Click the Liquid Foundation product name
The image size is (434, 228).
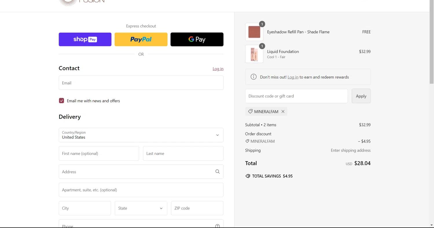283,52
